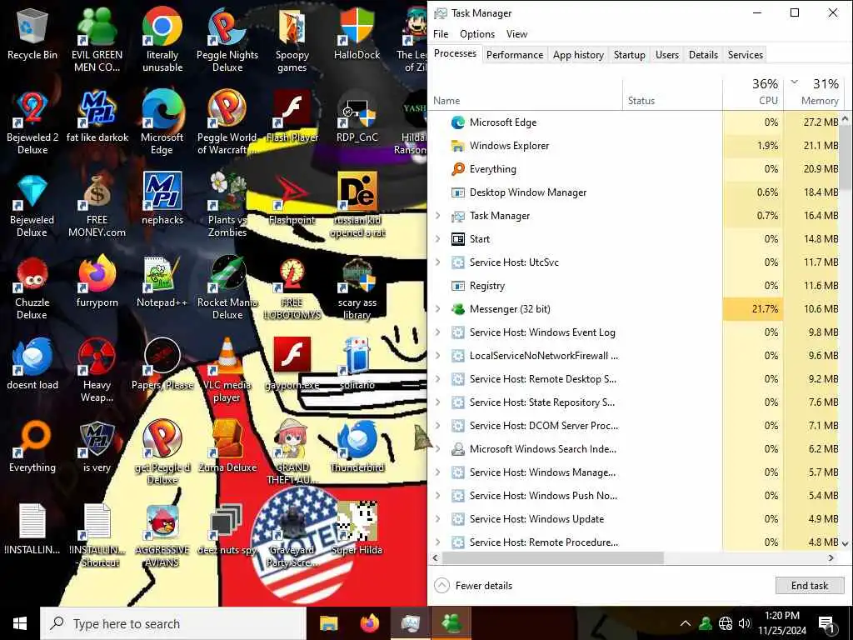Expand Service Host: UtcSvc row
The height and width of the screenshot is (640, 853).
coord(438,262)
